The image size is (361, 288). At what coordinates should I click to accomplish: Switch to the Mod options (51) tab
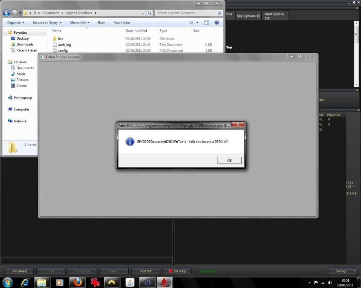tap(275, 16)
